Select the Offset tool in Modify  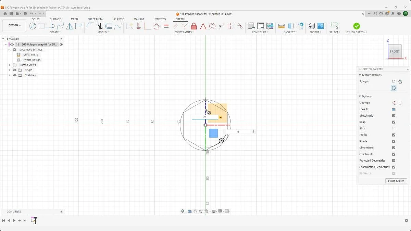click(x=109, y=26)
